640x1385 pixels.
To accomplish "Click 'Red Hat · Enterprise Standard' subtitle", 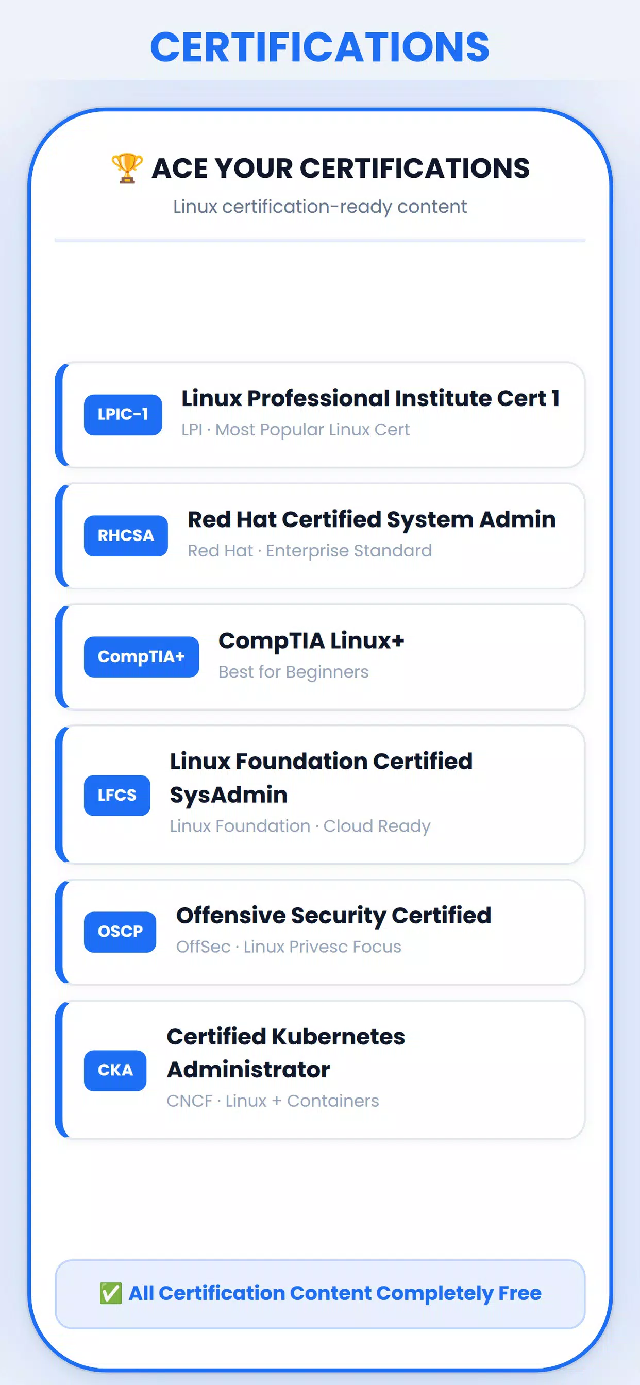I will pyautogui.click(x=310, y=551).
